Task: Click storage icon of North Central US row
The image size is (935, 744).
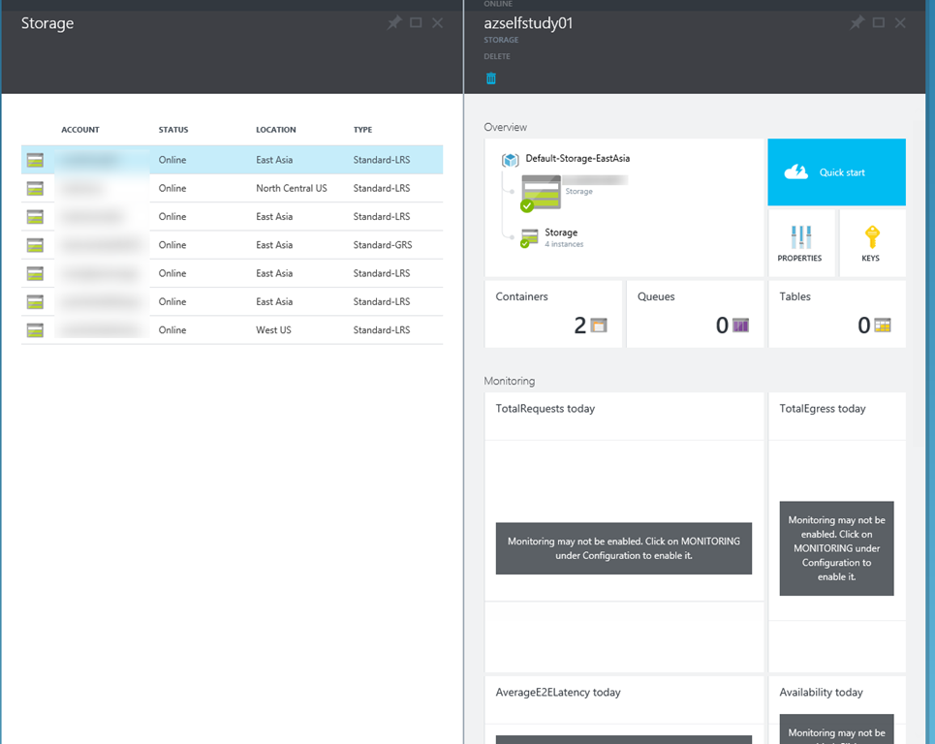Action: pos(35,188)
